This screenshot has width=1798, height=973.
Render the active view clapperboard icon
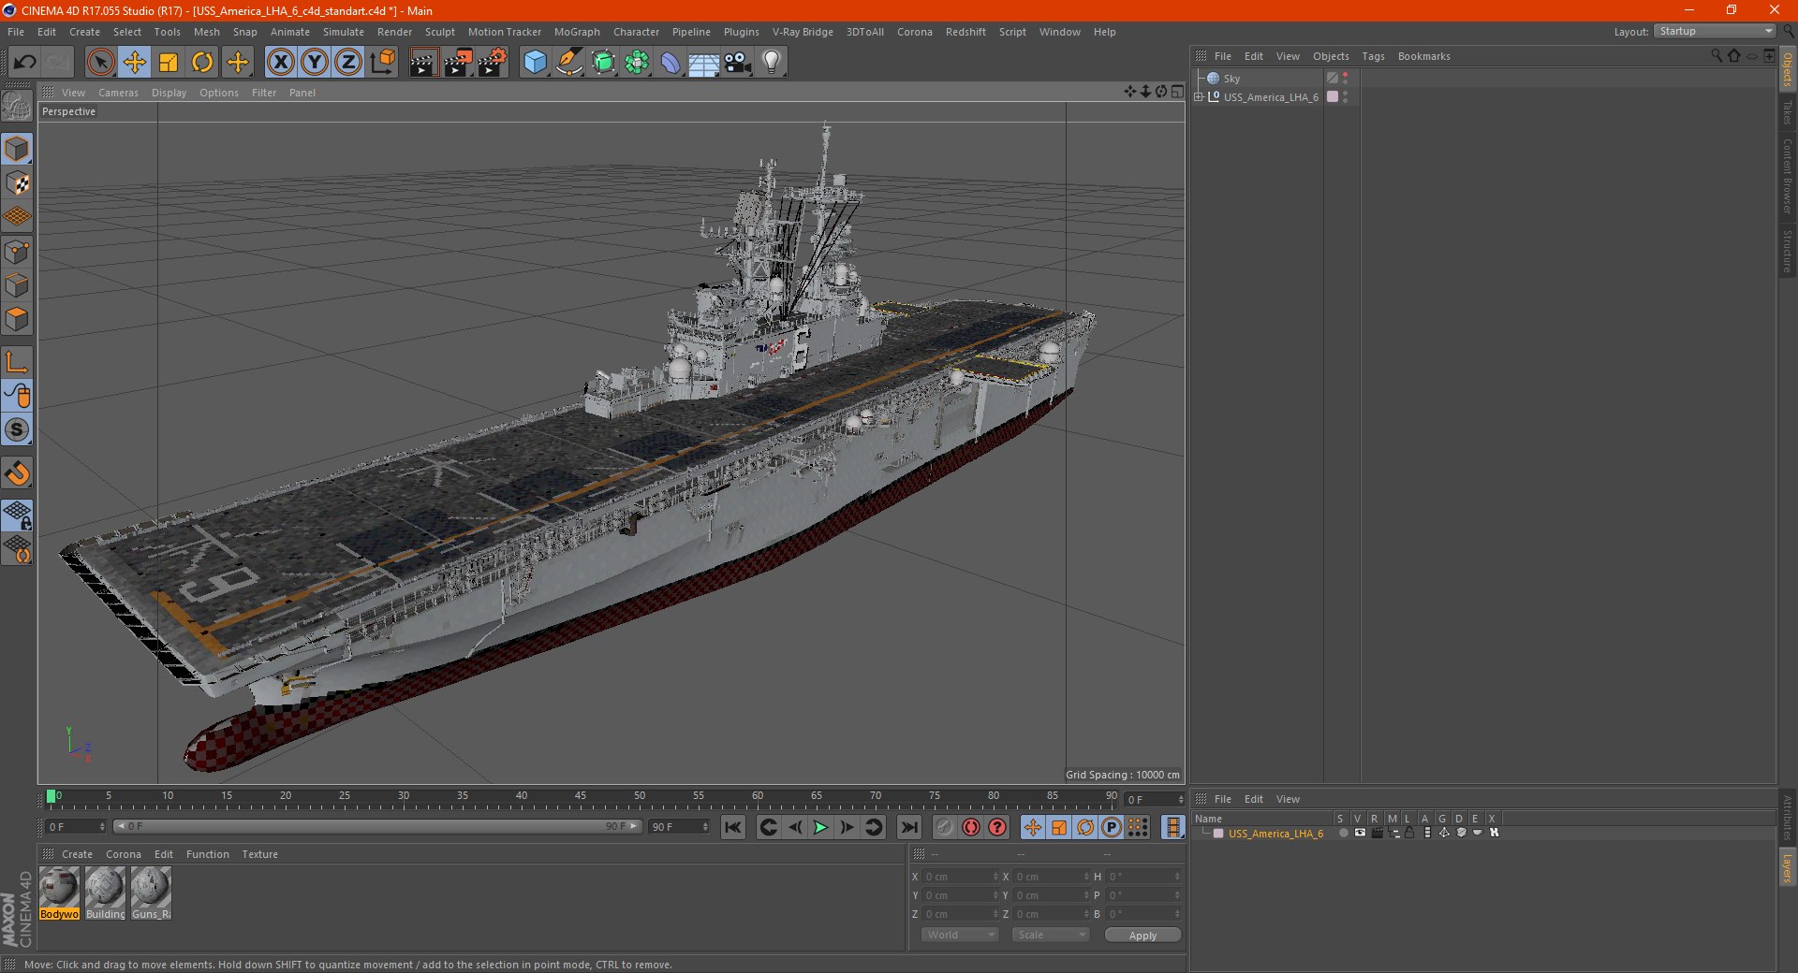[x=423, y=63]
